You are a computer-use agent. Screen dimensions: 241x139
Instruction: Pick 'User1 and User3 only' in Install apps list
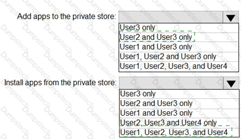point(179,113)
